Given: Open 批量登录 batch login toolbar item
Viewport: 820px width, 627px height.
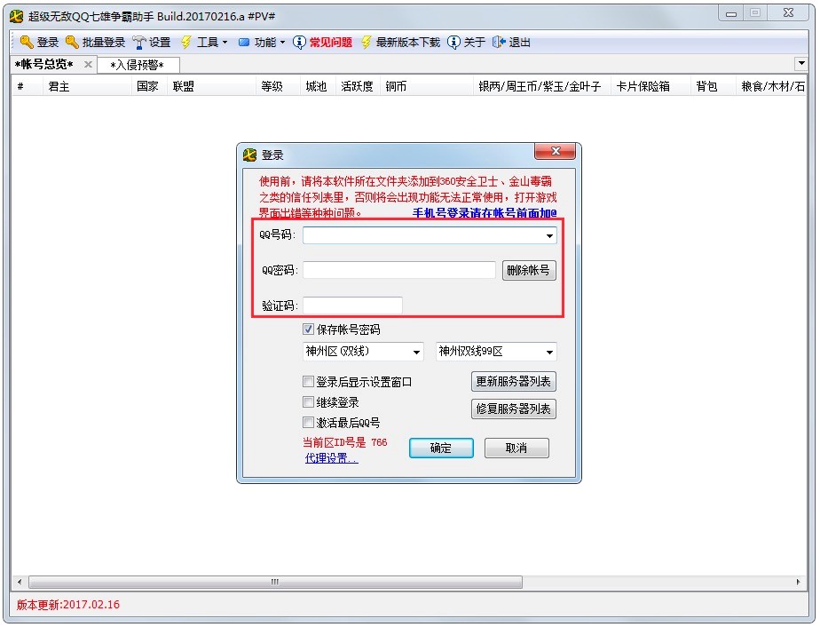Looking at the screenshot, I should click(x=95, y=42).
